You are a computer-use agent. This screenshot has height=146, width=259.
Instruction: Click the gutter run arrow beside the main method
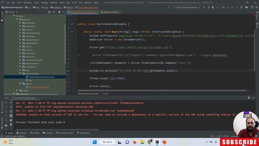pyautogui.click(x=72, y=32)
